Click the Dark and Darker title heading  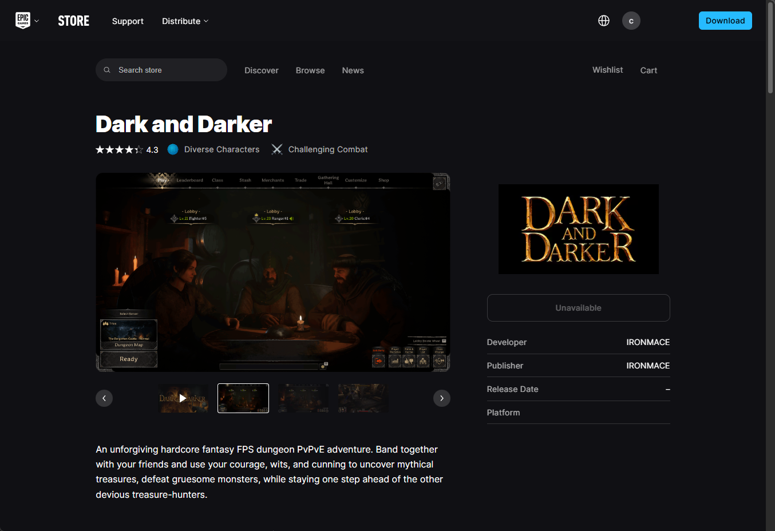(x=184, y=124)
